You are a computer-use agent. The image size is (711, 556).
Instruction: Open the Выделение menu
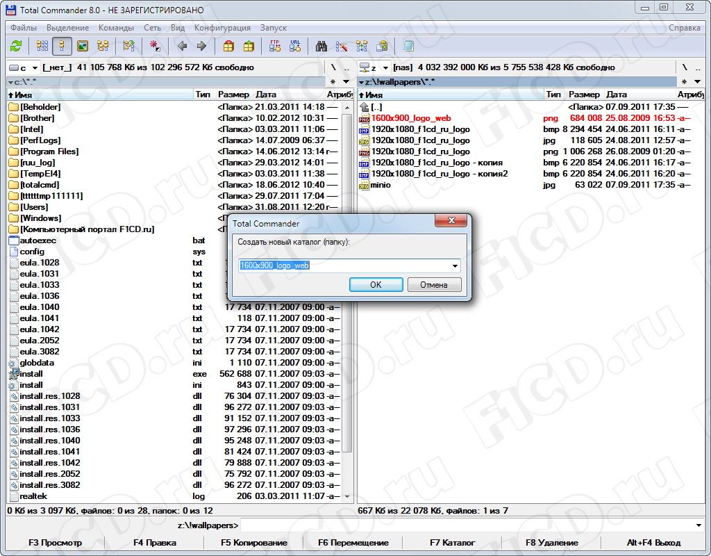point(67,28)
